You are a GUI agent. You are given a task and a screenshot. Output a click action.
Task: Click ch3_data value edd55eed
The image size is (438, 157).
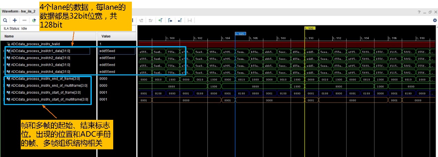107,65
